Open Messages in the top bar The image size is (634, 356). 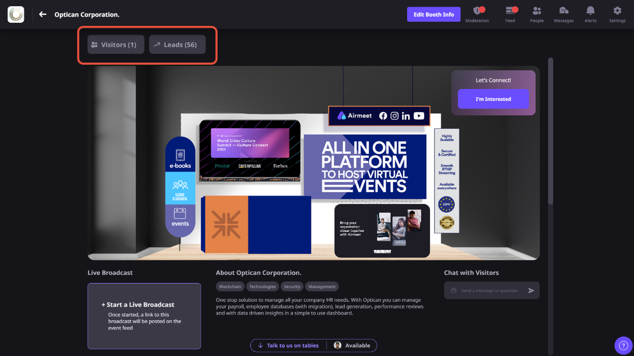pos(564,14)
